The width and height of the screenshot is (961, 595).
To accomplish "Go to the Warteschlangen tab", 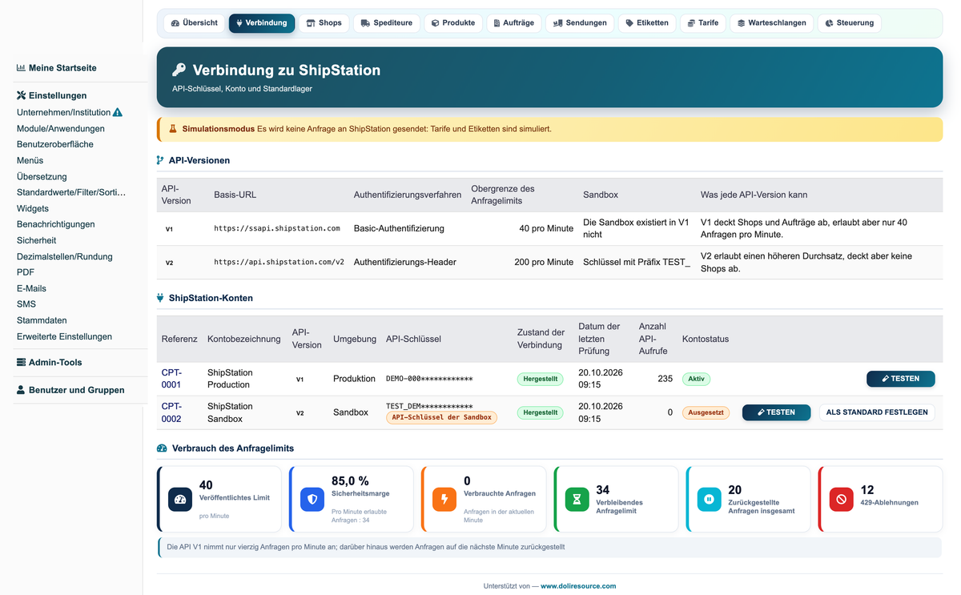I will 773,23.
